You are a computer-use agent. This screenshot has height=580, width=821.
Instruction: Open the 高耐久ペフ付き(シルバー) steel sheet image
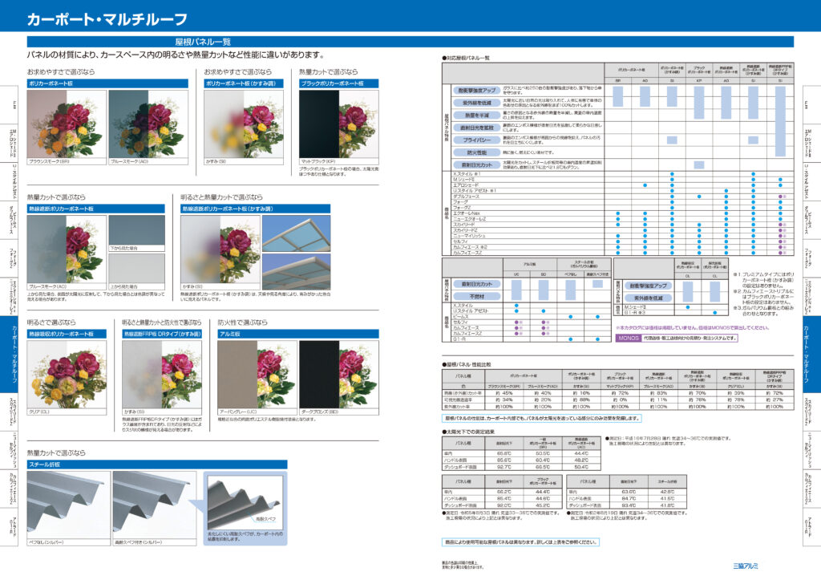155,505
